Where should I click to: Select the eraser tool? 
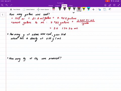coord(54,9)
